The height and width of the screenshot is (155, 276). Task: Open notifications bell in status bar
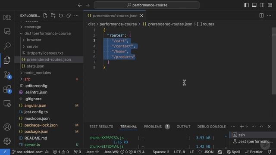click(270, 152)
